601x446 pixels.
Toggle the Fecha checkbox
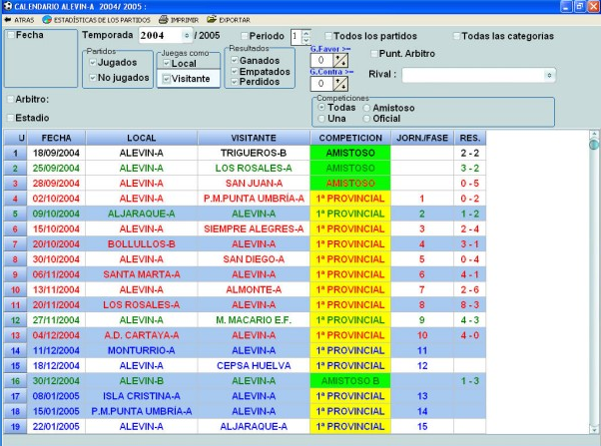tap(11, 35)
